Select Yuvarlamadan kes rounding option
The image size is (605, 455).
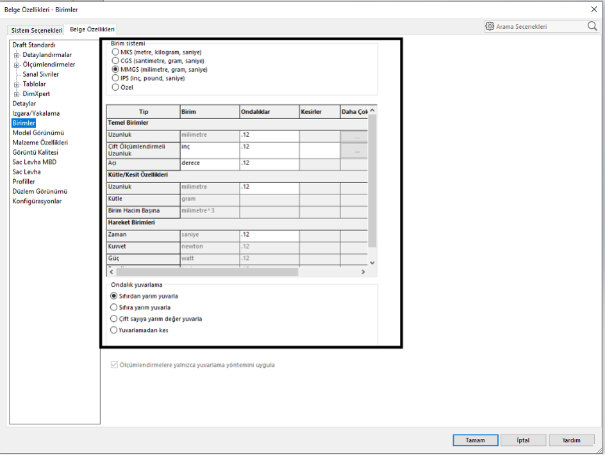pos(115,330)
